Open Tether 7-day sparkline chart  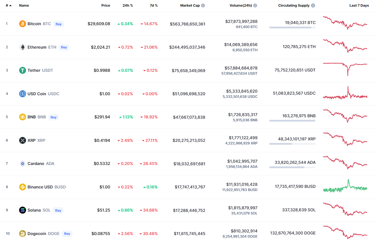tap(345, 69)
